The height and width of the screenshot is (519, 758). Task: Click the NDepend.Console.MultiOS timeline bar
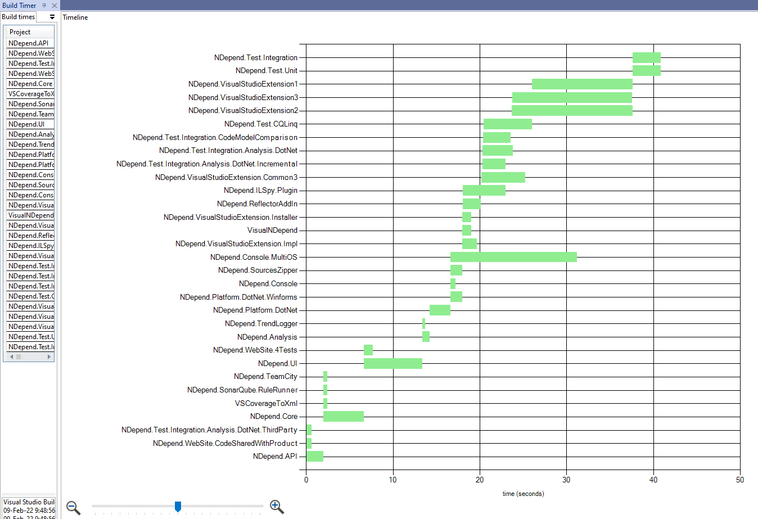pos(513,257)
